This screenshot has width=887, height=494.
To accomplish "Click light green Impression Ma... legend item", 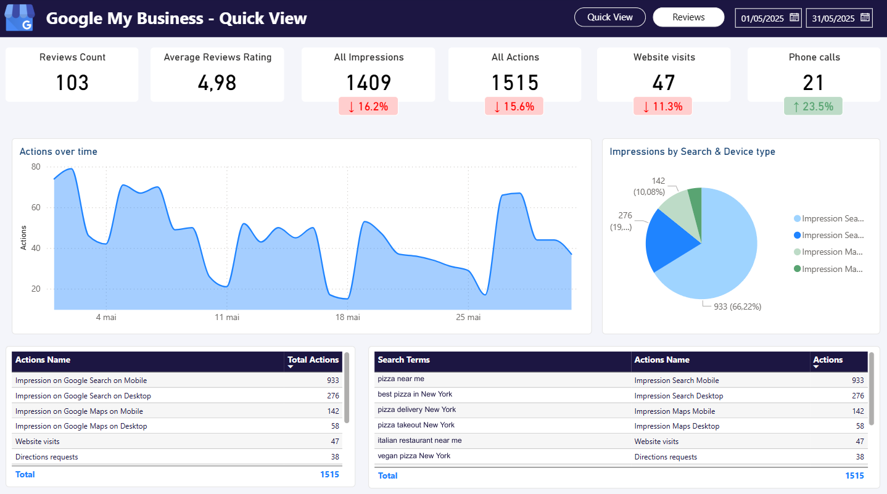I will 828,252.
